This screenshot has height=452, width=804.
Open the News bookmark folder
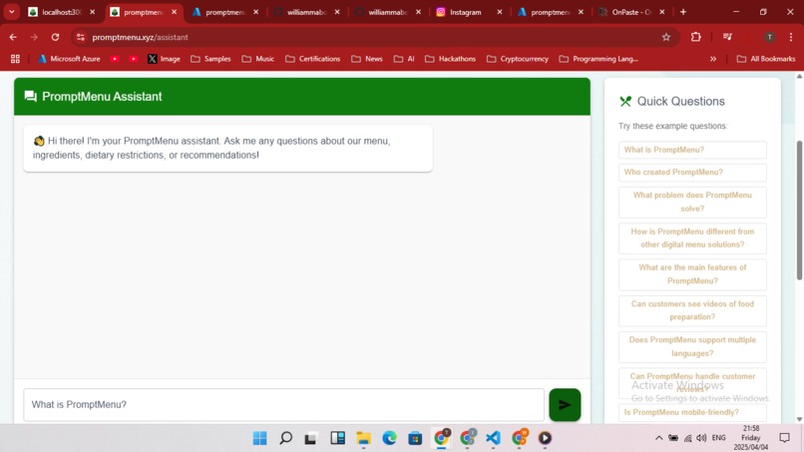367,59
